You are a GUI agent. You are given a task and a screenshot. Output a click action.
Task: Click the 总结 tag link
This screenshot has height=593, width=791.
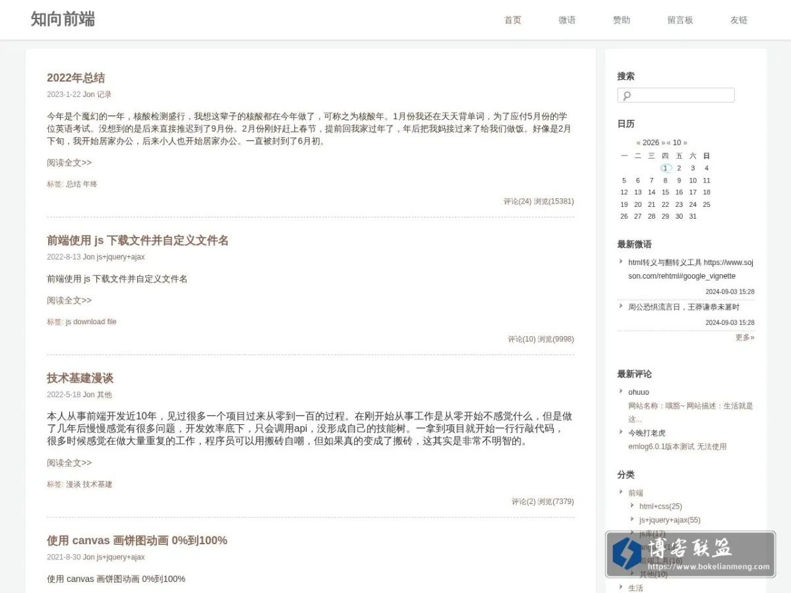pyautogui.click(x=73, y=184)
